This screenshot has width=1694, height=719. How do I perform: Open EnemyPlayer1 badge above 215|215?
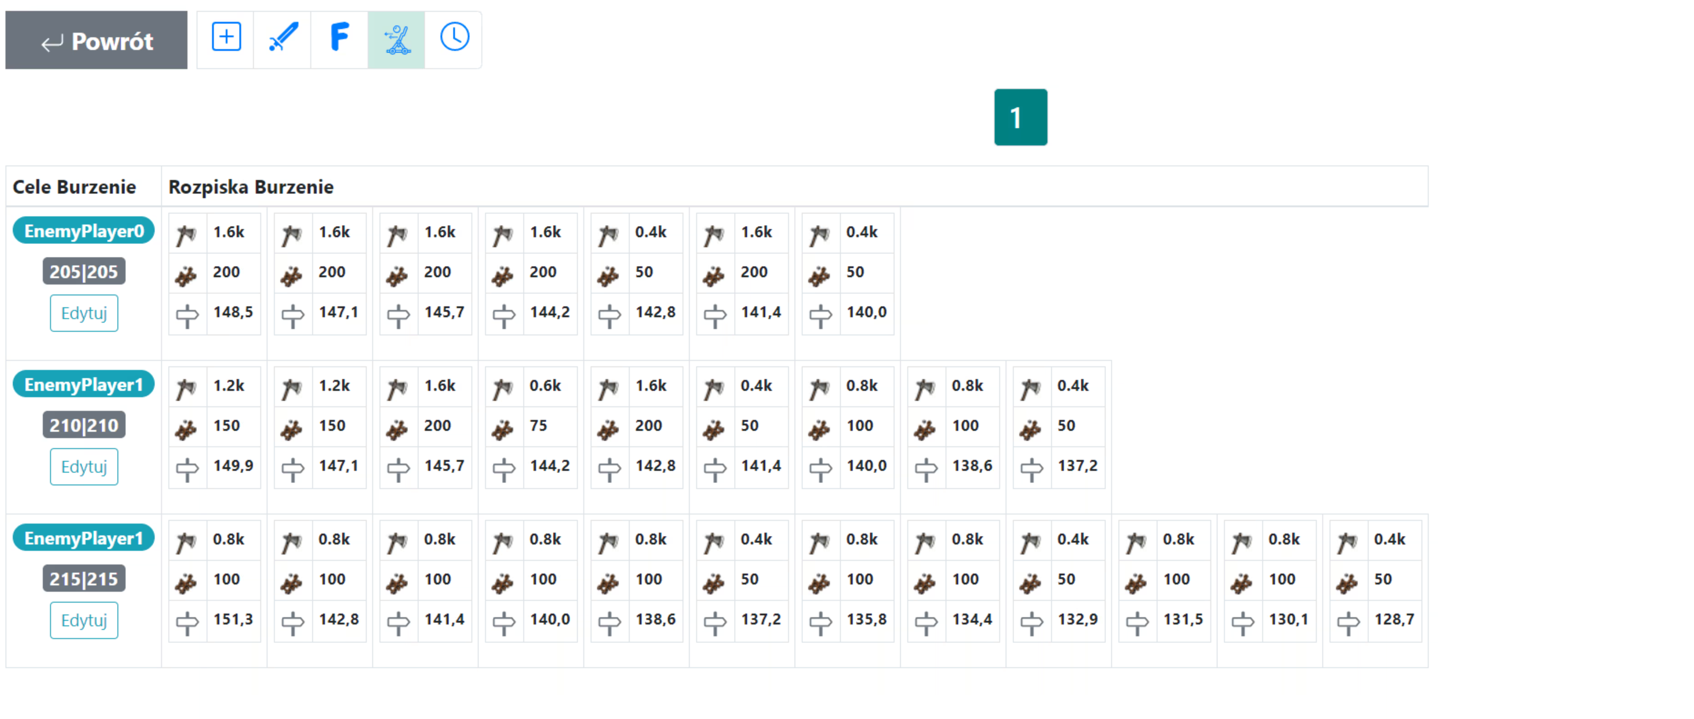[x=84, y=539]
